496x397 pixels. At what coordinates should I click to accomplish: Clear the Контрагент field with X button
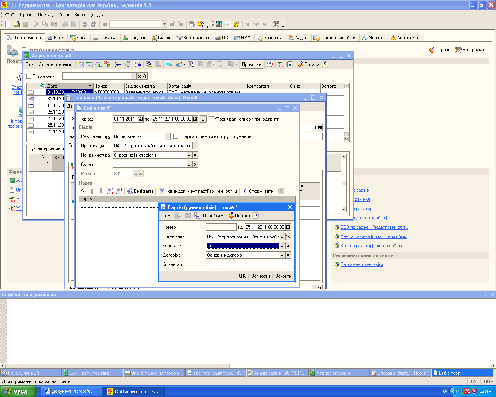click(x=288, y=246)
